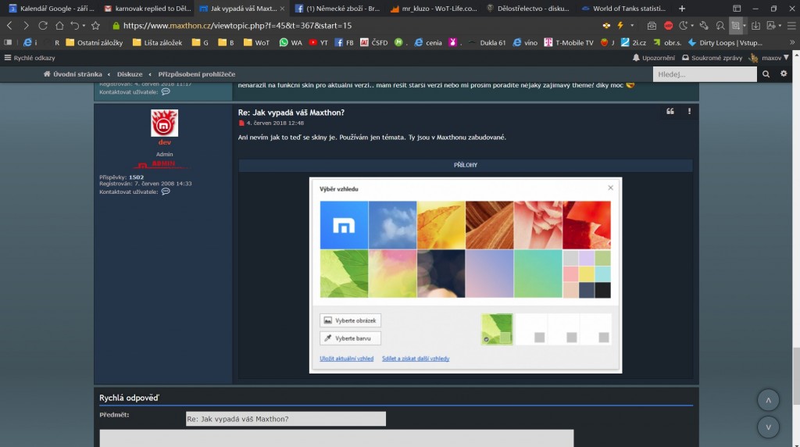Switch to the Dělostřelectvo tab

(x=529, y=8)
